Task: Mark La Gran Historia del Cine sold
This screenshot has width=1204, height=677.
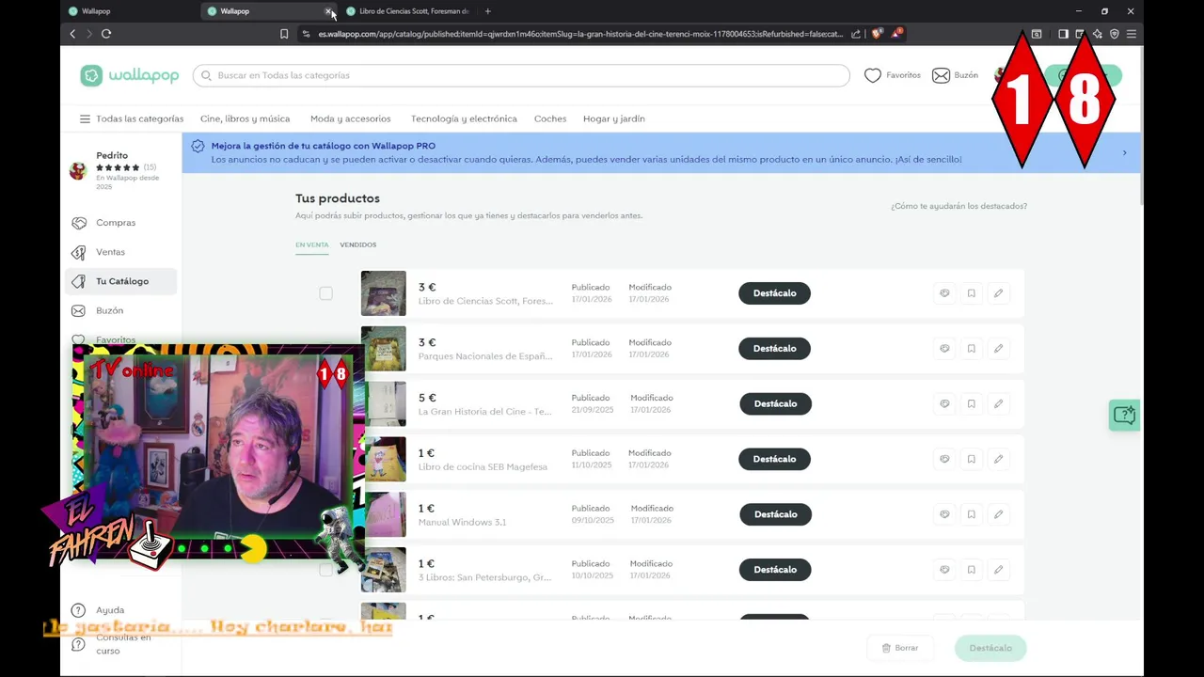Action: [x=944, y=404]
